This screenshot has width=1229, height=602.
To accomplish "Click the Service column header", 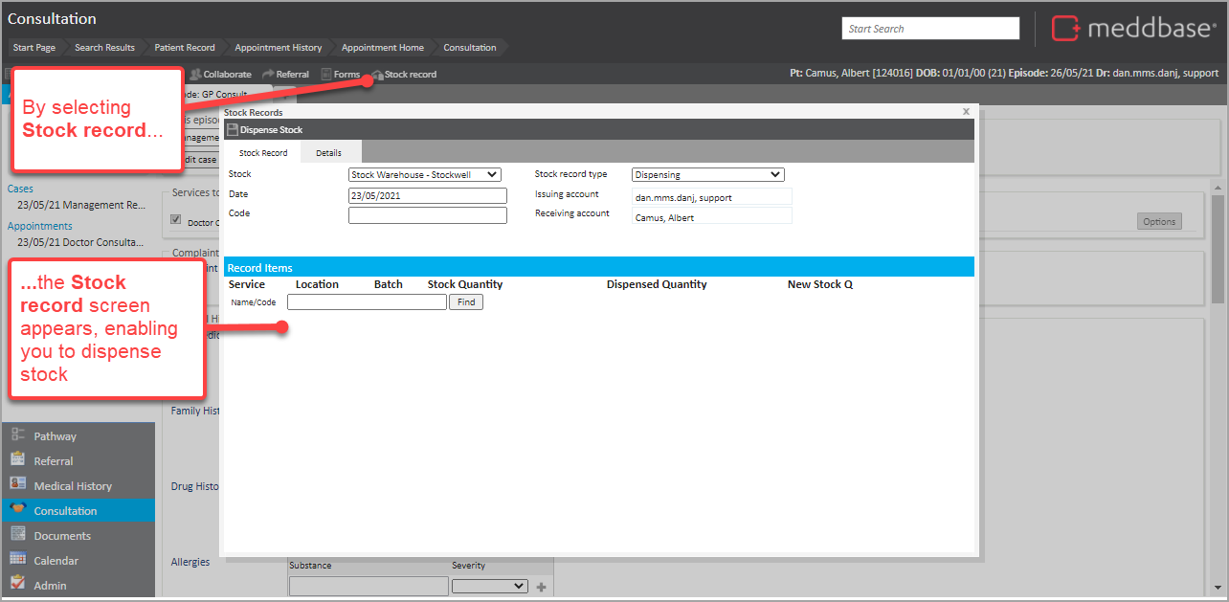I will point(247,284).
